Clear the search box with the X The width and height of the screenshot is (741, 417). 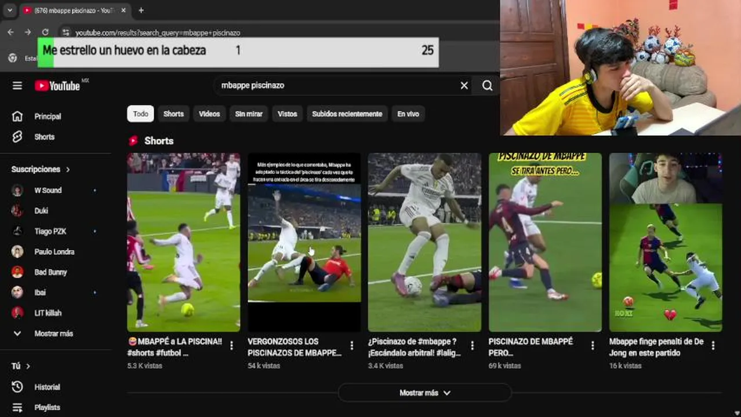[x=464, y=86]
